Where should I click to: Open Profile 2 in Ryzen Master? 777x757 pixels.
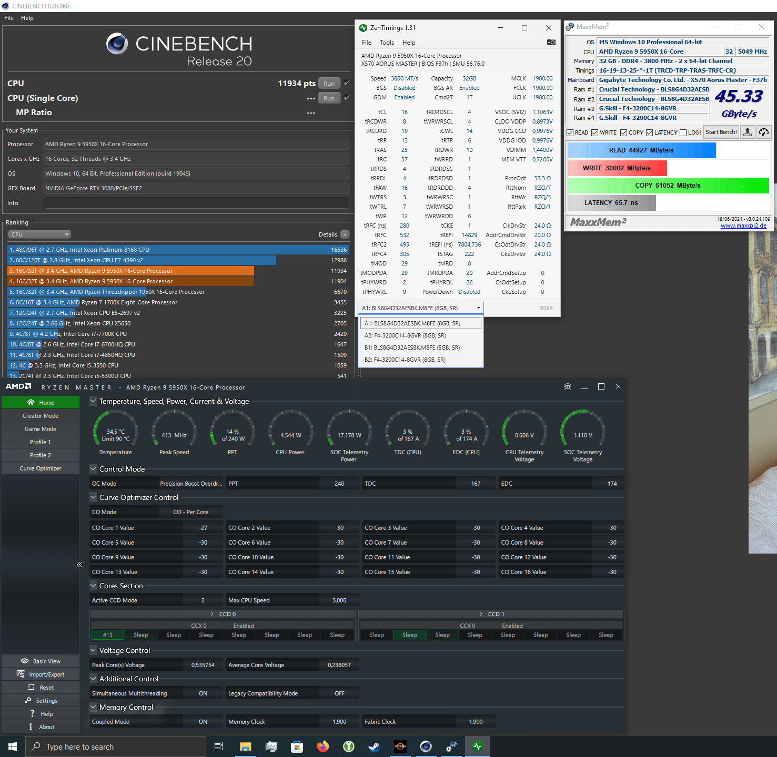coord(41,455)
